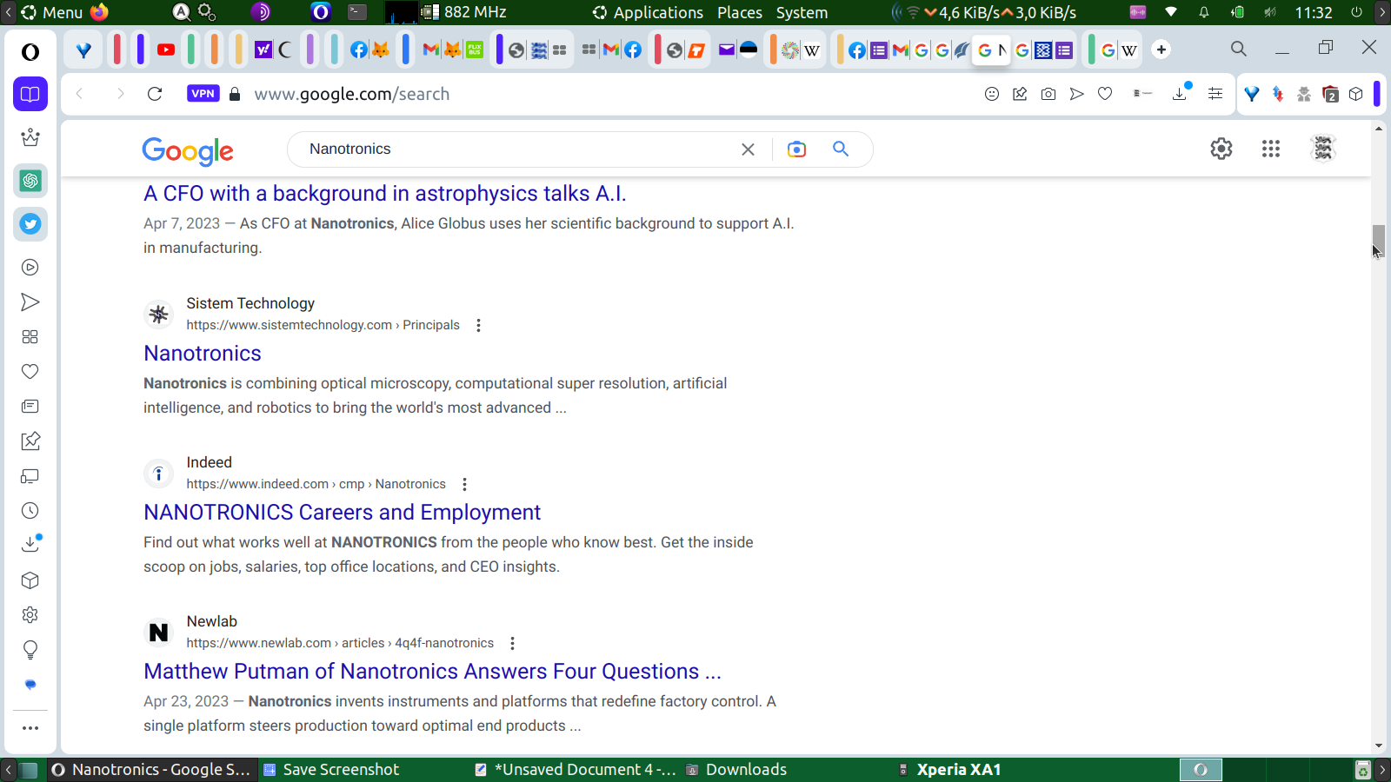Open Google search by image
1391x782 pixels.
point(796,149)
